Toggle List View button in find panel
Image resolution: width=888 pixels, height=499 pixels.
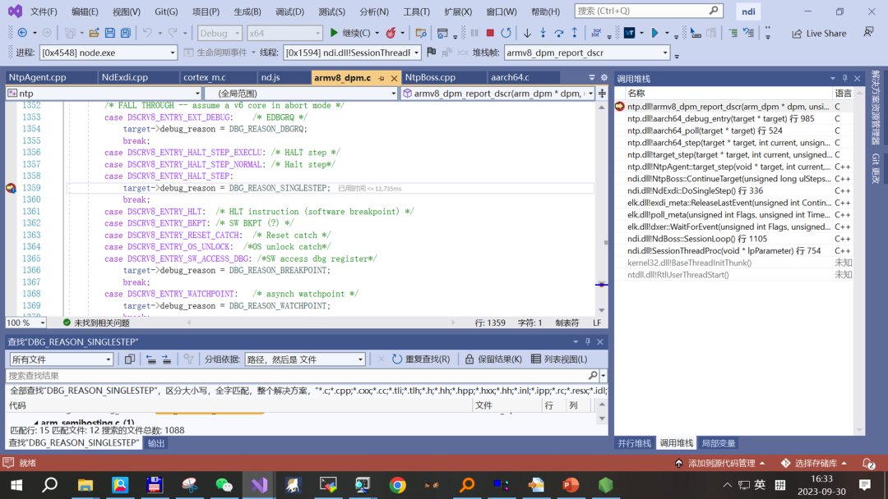[560, 359]
